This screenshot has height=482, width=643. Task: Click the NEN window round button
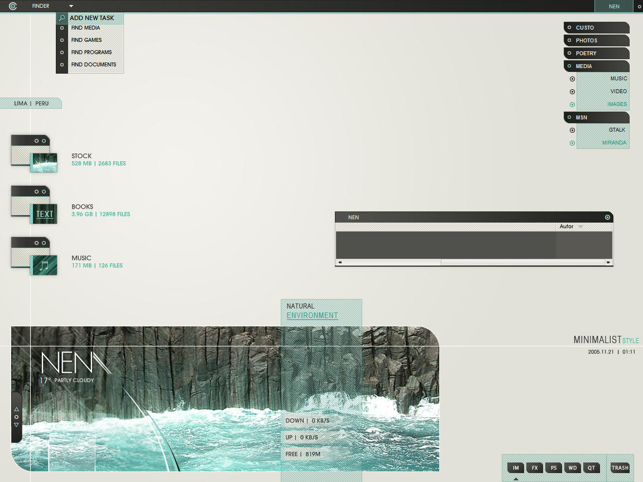pos(607,217)
